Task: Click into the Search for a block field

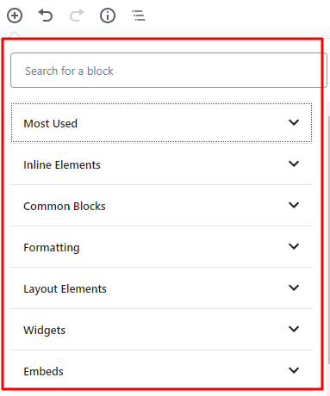Action: point(169,70)
